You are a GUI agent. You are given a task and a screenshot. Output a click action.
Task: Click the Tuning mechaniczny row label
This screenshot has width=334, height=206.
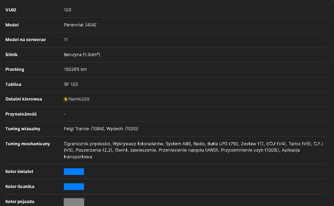(x=28, y=144)
